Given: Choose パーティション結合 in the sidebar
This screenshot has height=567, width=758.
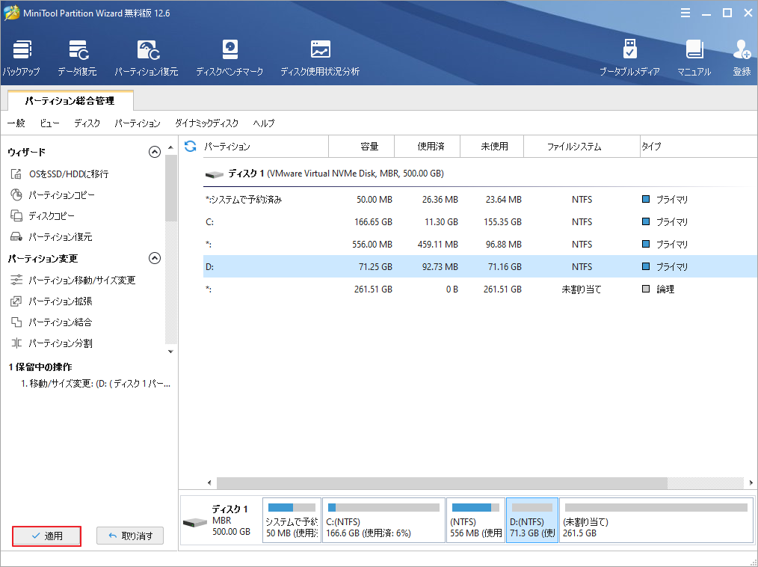Looking at the screenshot, I should (x=52, y=322).
